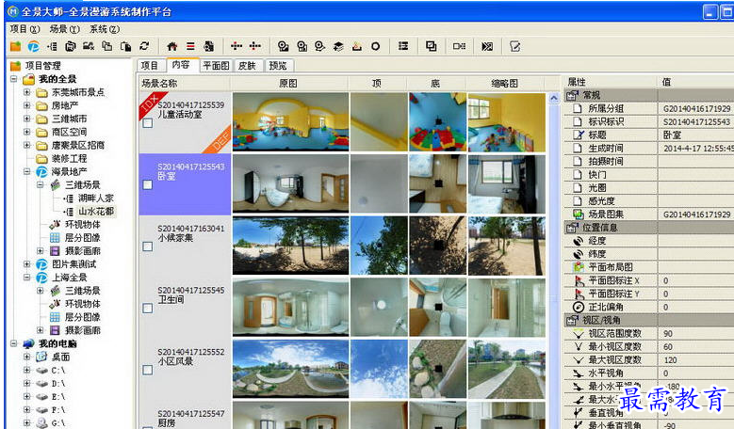
Task: Click the 标题 edit icon in properties
Action: point(579,135)
